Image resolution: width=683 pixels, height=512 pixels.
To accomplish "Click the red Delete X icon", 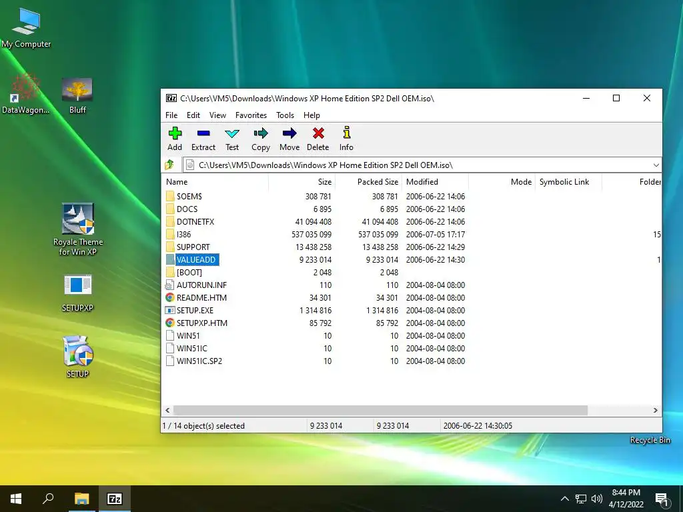I will [318, 133].
